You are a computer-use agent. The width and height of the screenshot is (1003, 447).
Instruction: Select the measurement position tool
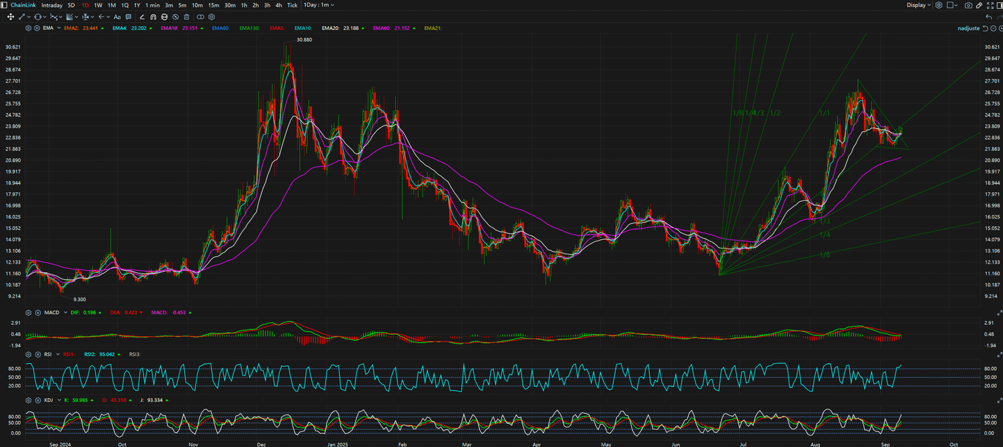pyautogui.click(x=85, y=17)
